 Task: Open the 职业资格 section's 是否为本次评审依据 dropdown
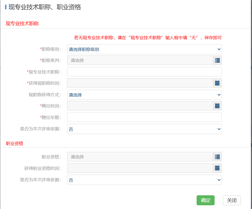144,180
